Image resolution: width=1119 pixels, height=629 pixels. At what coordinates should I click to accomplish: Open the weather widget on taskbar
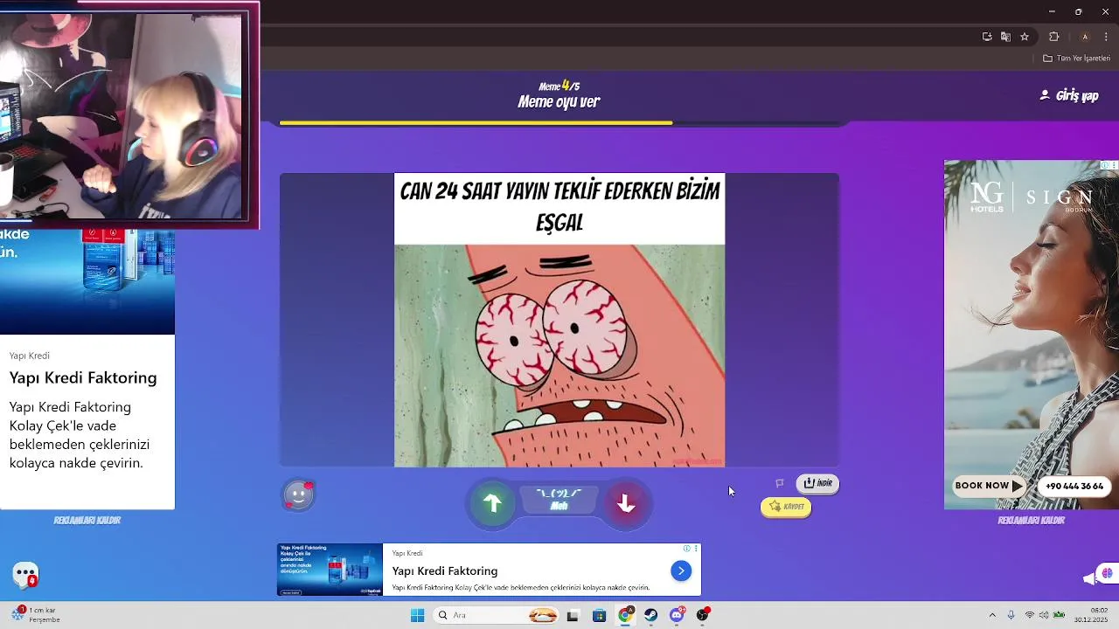point(37,615)
